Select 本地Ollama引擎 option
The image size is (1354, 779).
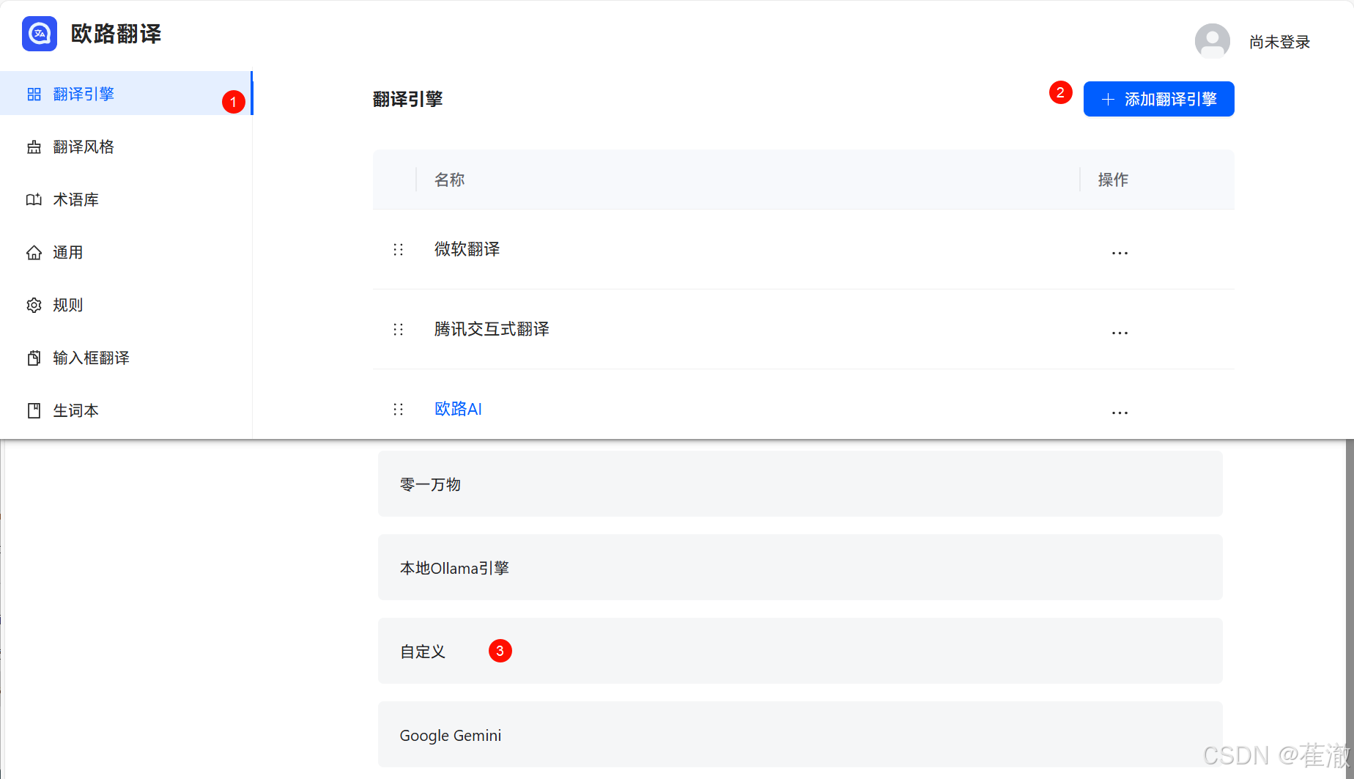coord(800,567)
